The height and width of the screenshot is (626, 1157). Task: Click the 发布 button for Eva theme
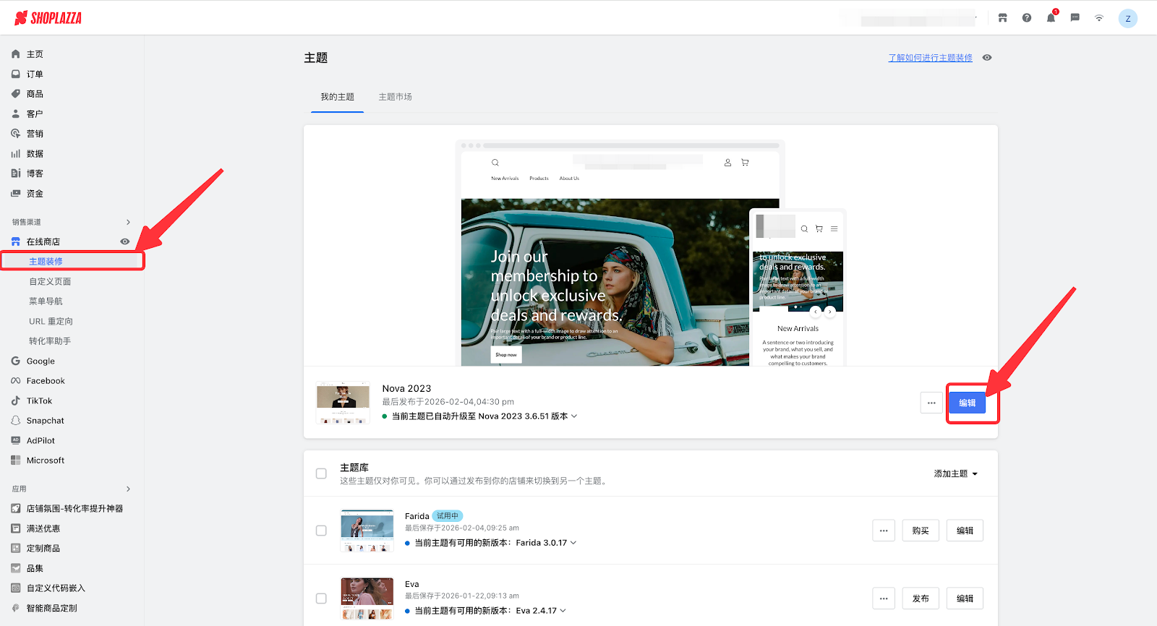921,599
